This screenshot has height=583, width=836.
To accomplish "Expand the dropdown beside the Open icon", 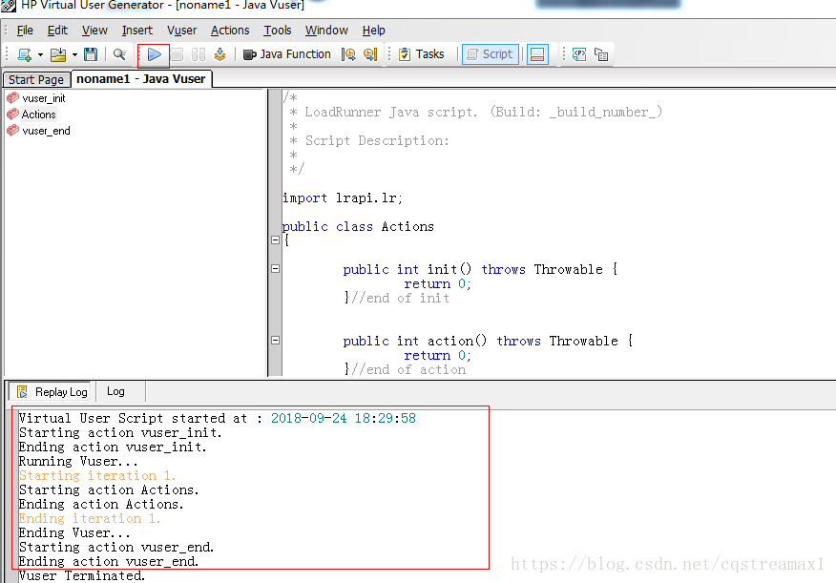I will 73,54.
